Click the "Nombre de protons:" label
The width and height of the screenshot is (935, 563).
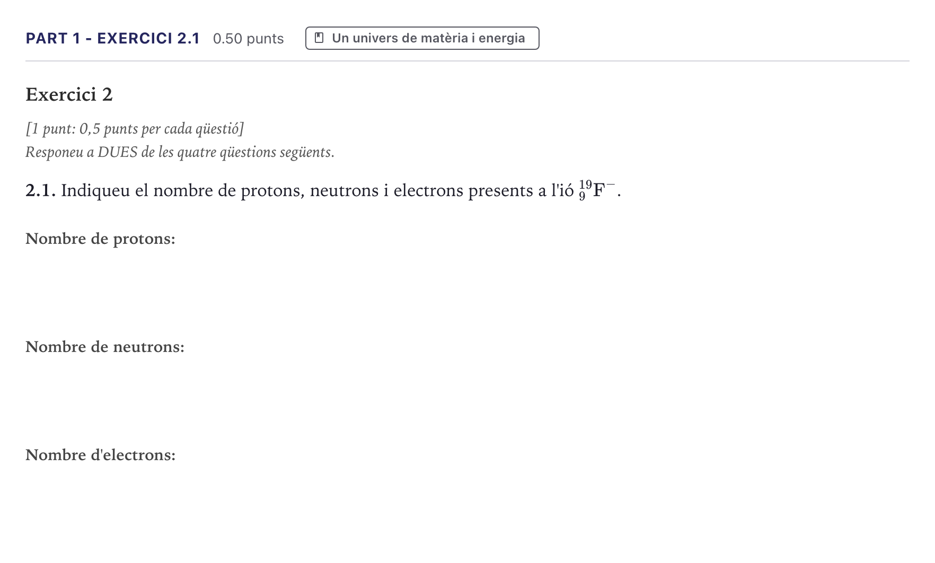[x=100, y=239]
